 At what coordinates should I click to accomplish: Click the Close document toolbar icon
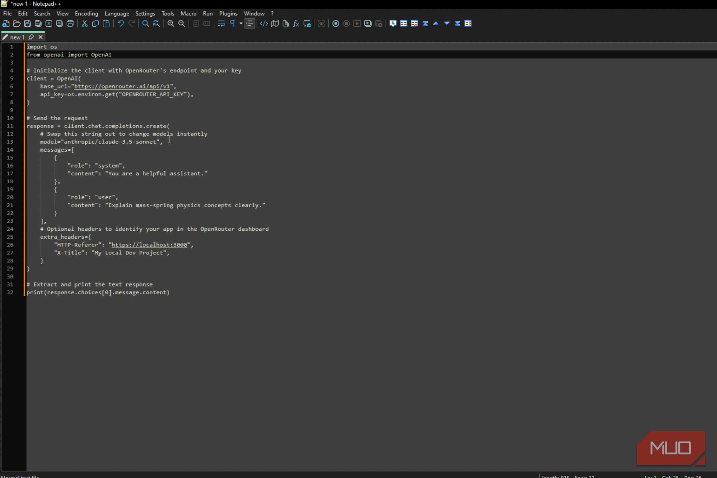pyautogui.click(x=49, y=24)
